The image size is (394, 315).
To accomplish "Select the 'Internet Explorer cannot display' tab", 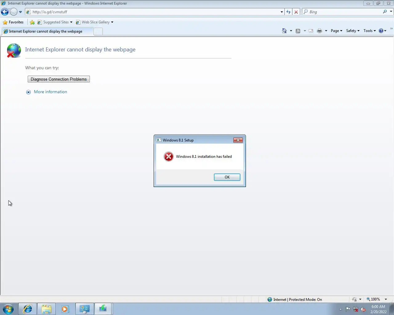I will (x=47, y=31).
